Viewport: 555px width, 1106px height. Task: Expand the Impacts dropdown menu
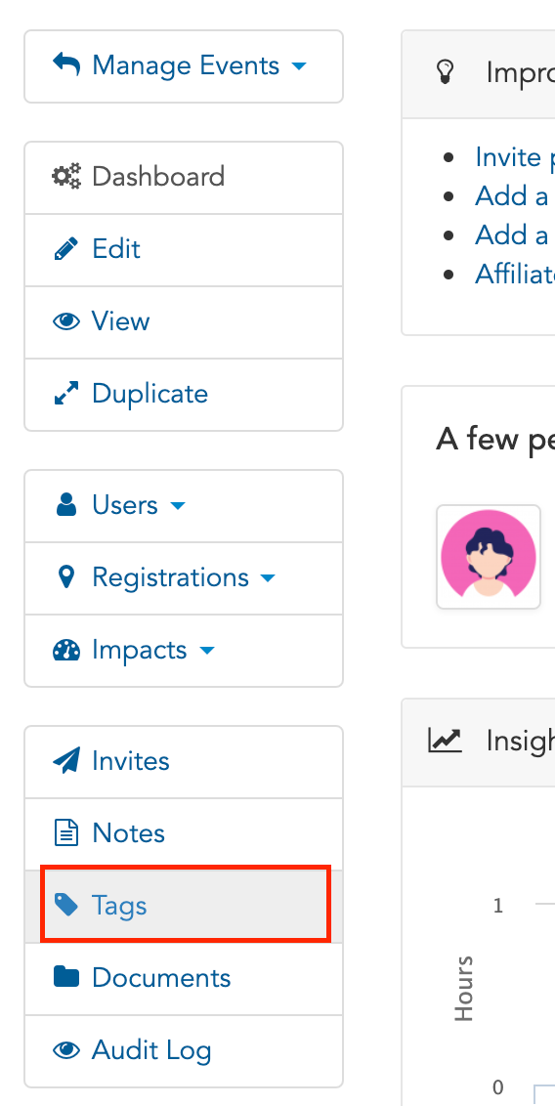tap(133, 650)
